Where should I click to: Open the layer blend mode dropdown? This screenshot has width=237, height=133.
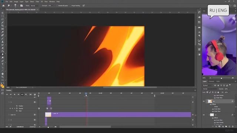[x=210, y=89]
